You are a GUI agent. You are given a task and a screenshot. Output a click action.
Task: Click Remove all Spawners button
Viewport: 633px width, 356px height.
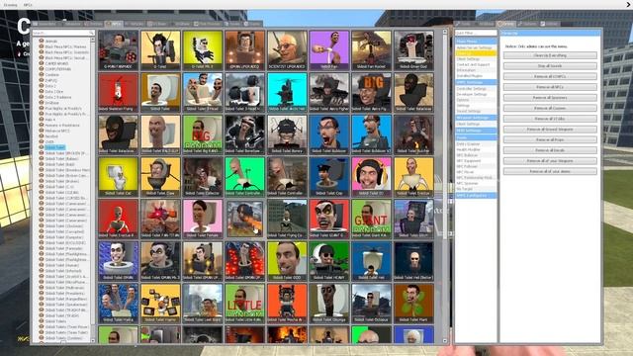(x=550, y=97)
